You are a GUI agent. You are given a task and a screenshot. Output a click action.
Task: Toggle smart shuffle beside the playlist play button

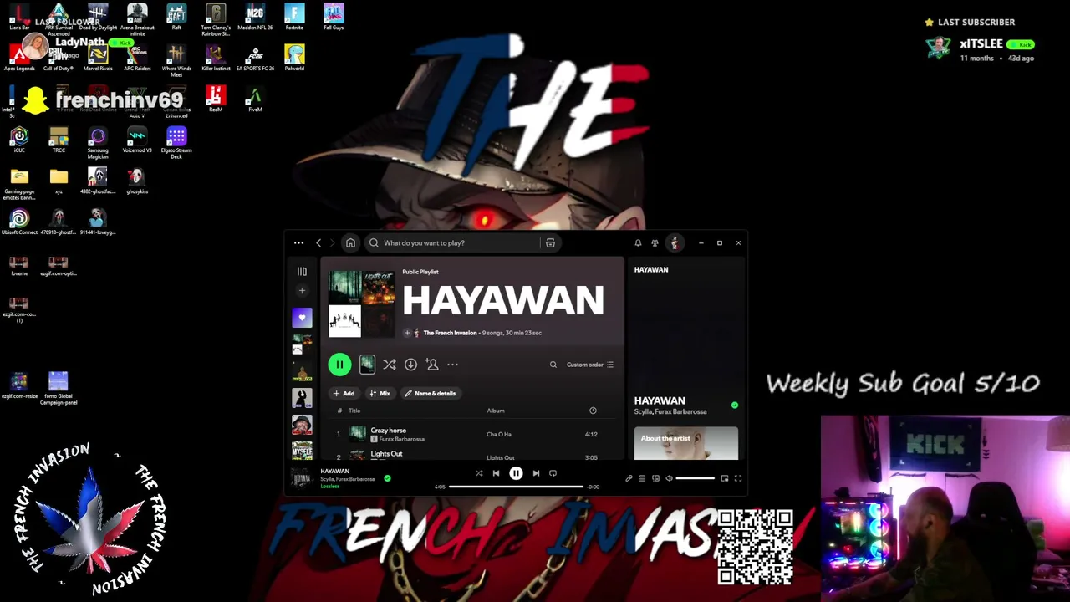click(390, 365)
